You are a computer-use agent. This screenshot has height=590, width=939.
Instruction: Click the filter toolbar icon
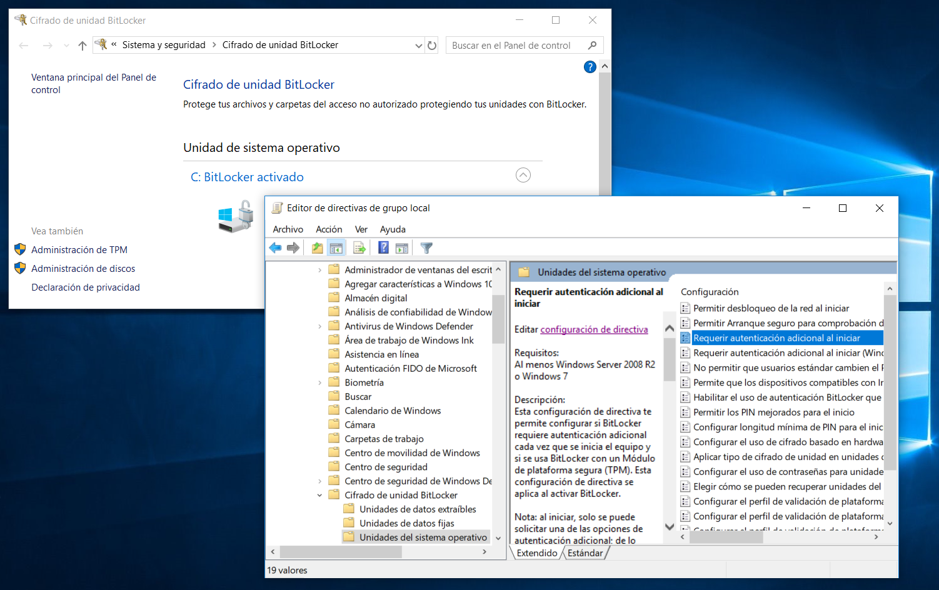[426, 247]
